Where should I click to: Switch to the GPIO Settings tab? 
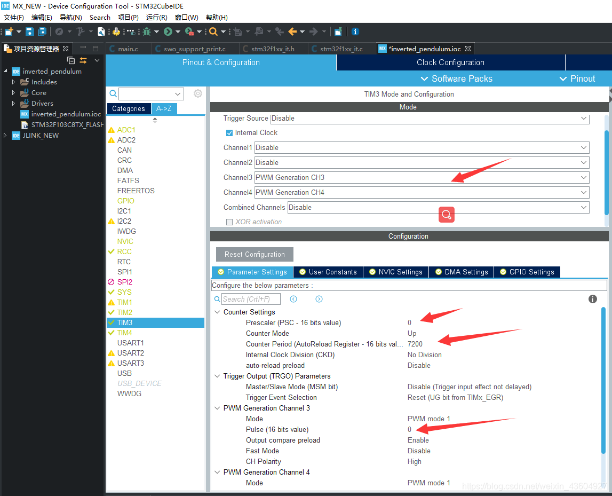pos(527,272)
